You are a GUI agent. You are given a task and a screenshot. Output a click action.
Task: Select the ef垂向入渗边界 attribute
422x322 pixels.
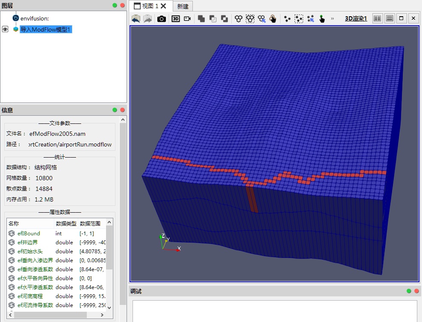35,260
